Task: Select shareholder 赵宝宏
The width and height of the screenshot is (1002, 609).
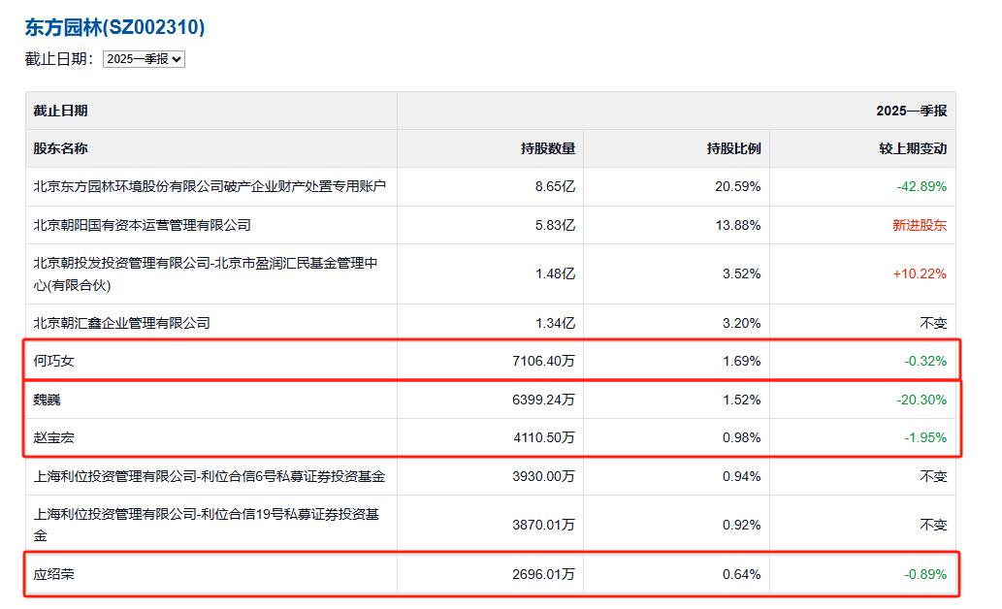Action: [53, 437]
